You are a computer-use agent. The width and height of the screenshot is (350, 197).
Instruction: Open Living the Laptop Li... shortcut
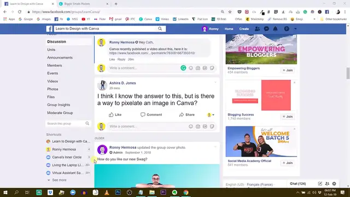pyautogui.click(x=68, y=165)
